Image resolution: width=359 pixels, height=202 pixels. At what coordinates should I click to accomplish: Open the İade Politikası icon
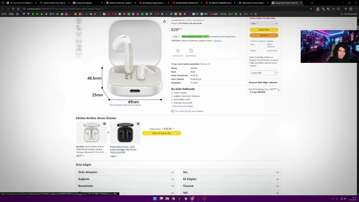[x=191, y=51]
